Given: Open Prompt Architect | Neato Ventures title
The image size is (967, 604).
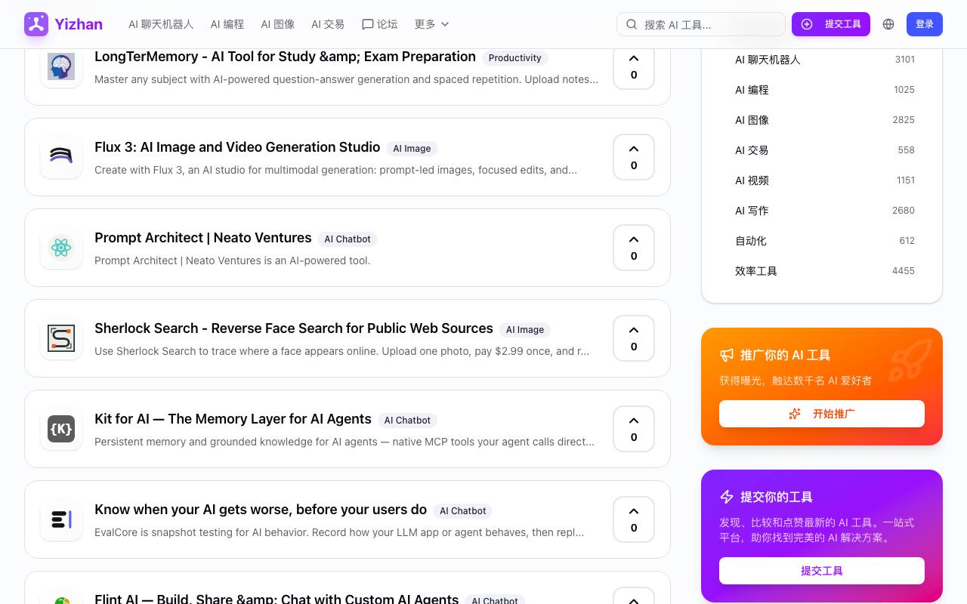Looking at the screenshot, I should click(202, 238).
